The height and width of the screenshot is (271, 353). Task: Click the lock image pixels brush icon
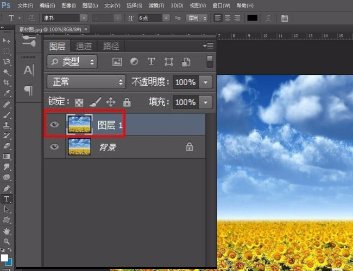(x=95, y=102)
